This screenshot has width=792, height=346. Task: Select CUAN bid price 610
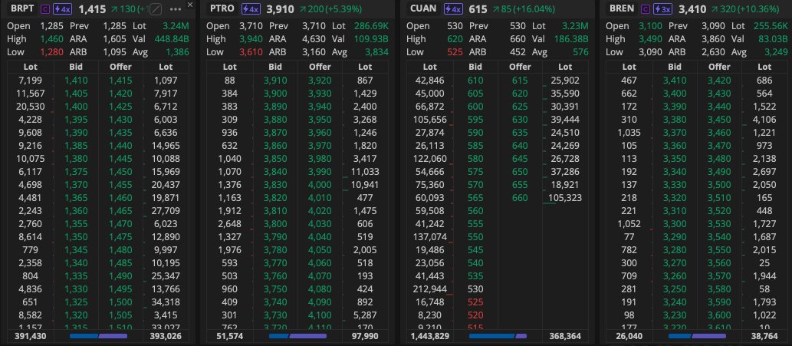(475, 81)
